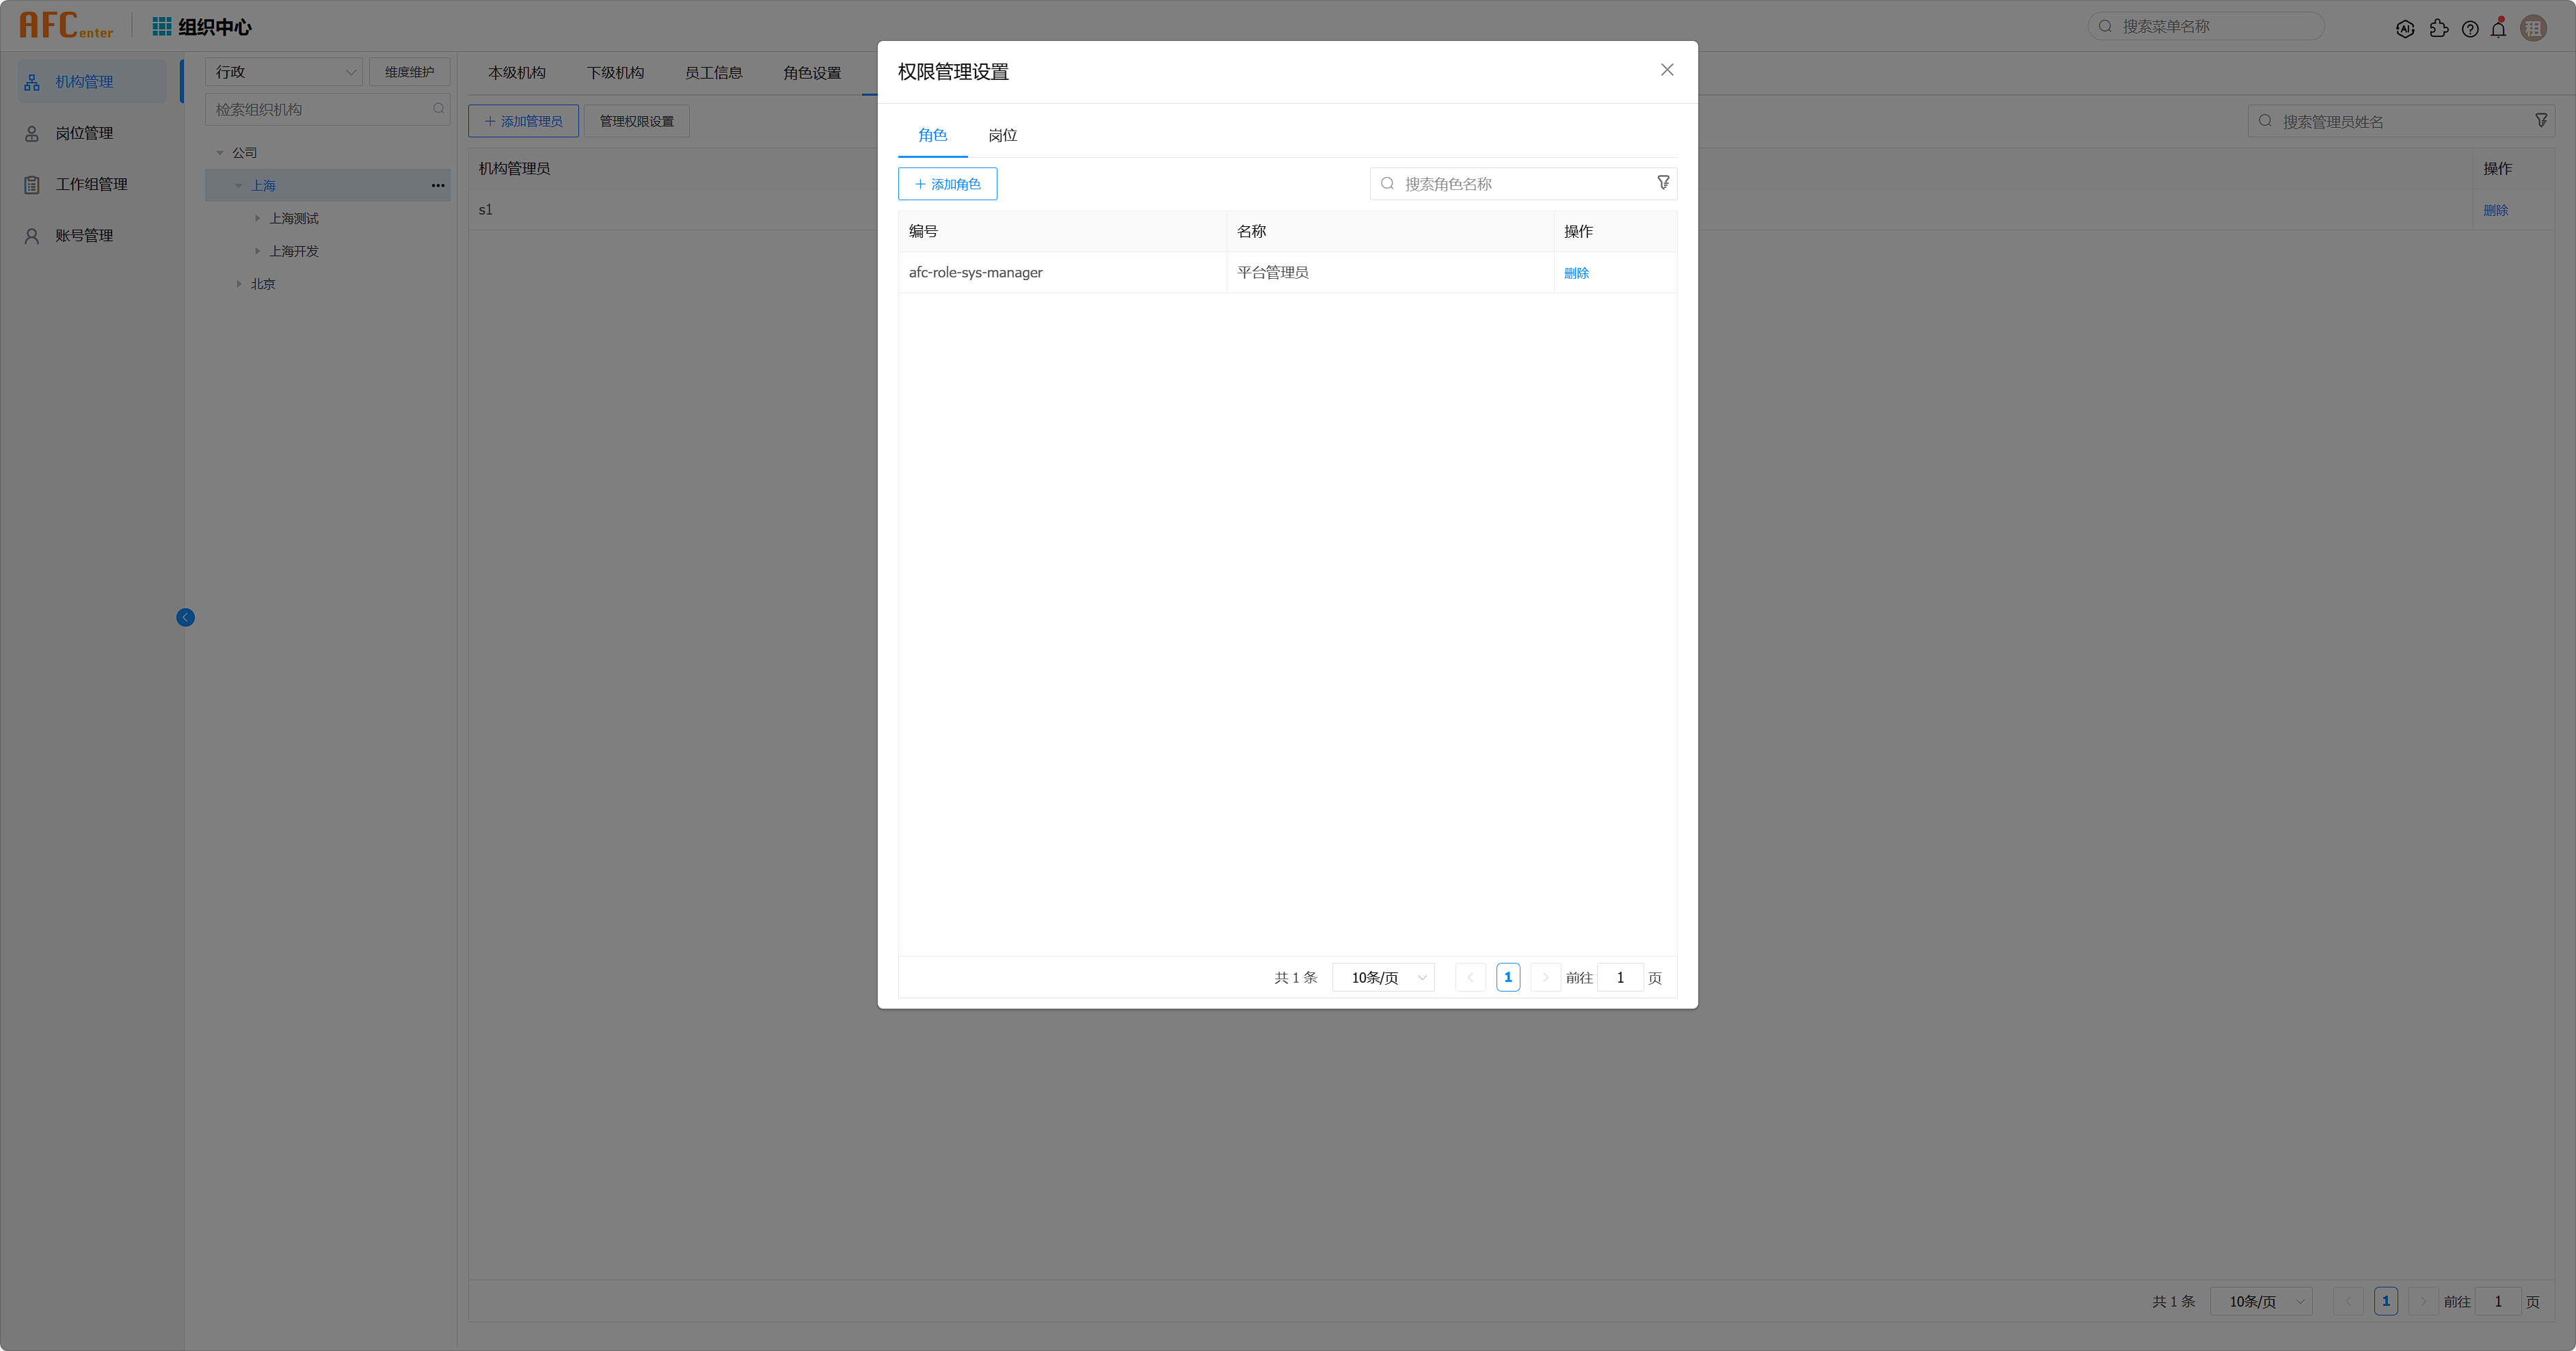Click the 添加角色 button
The width and height of the screenshot is (2576, 1351).
click(x=947, y=184)
